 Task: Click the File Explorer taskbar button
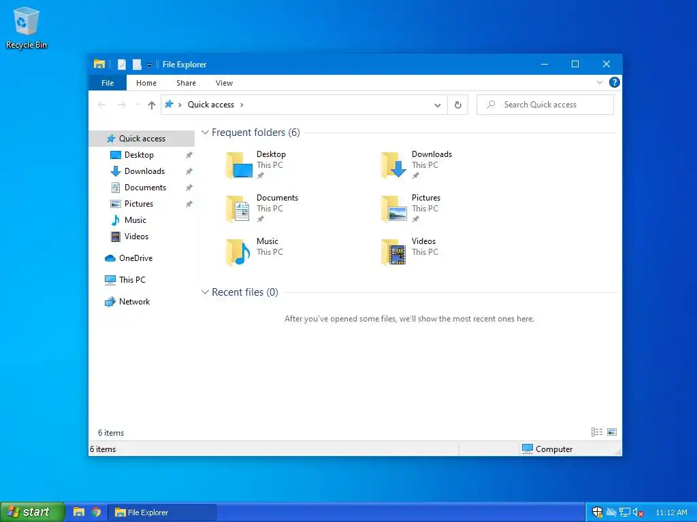point(162,512)
